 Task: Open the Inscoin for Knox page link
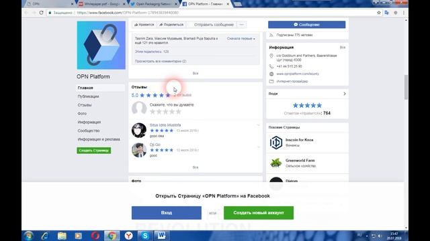[x=299, y=140]
